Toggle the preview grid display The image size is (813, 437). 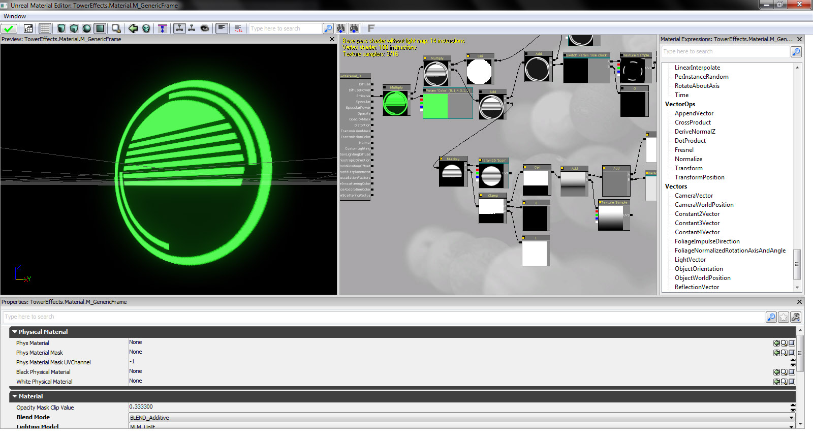[45, 28]
